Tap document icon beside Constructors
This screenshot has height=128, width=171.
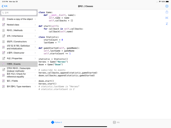tap(3, 42)
